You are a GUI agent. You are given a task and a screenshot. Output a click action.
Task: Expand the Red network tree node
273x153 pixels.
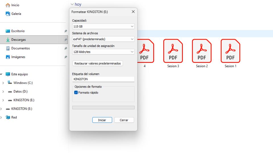coord(1,117)
